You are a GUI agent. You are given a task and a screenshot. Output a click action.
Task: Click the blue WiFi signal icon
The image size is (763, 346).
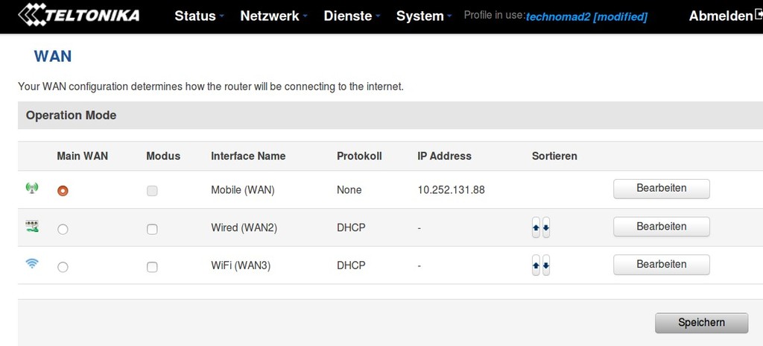pos(32,264)
